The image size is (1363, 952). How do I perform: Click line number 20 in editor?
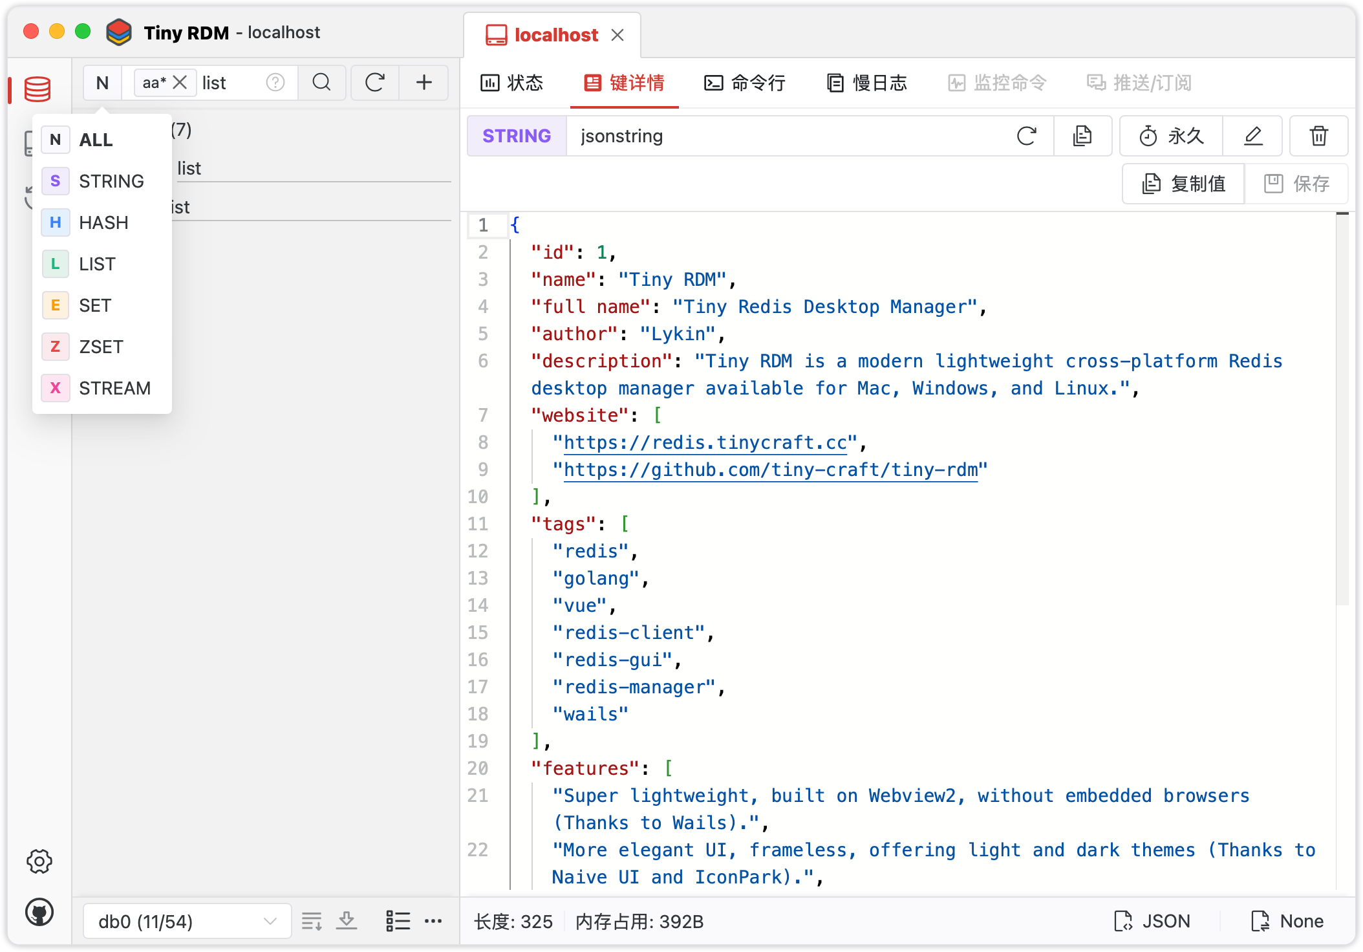[x=478, y=768]
